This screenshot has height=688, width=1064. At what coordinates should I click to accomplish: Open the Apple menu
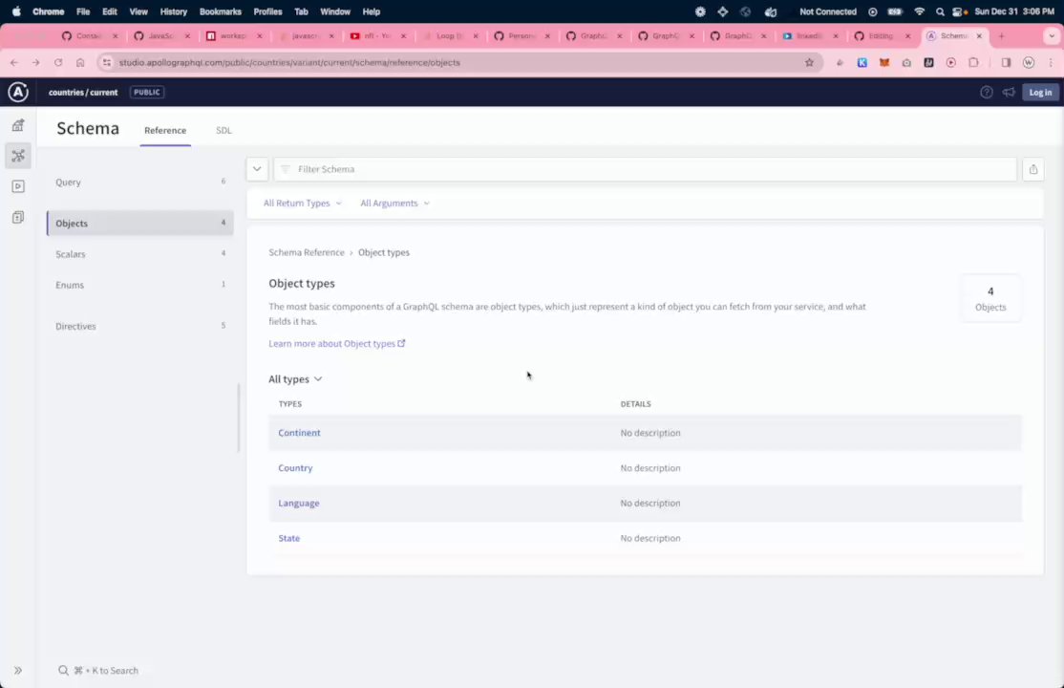pyautogui.click(x=16, y=11)
